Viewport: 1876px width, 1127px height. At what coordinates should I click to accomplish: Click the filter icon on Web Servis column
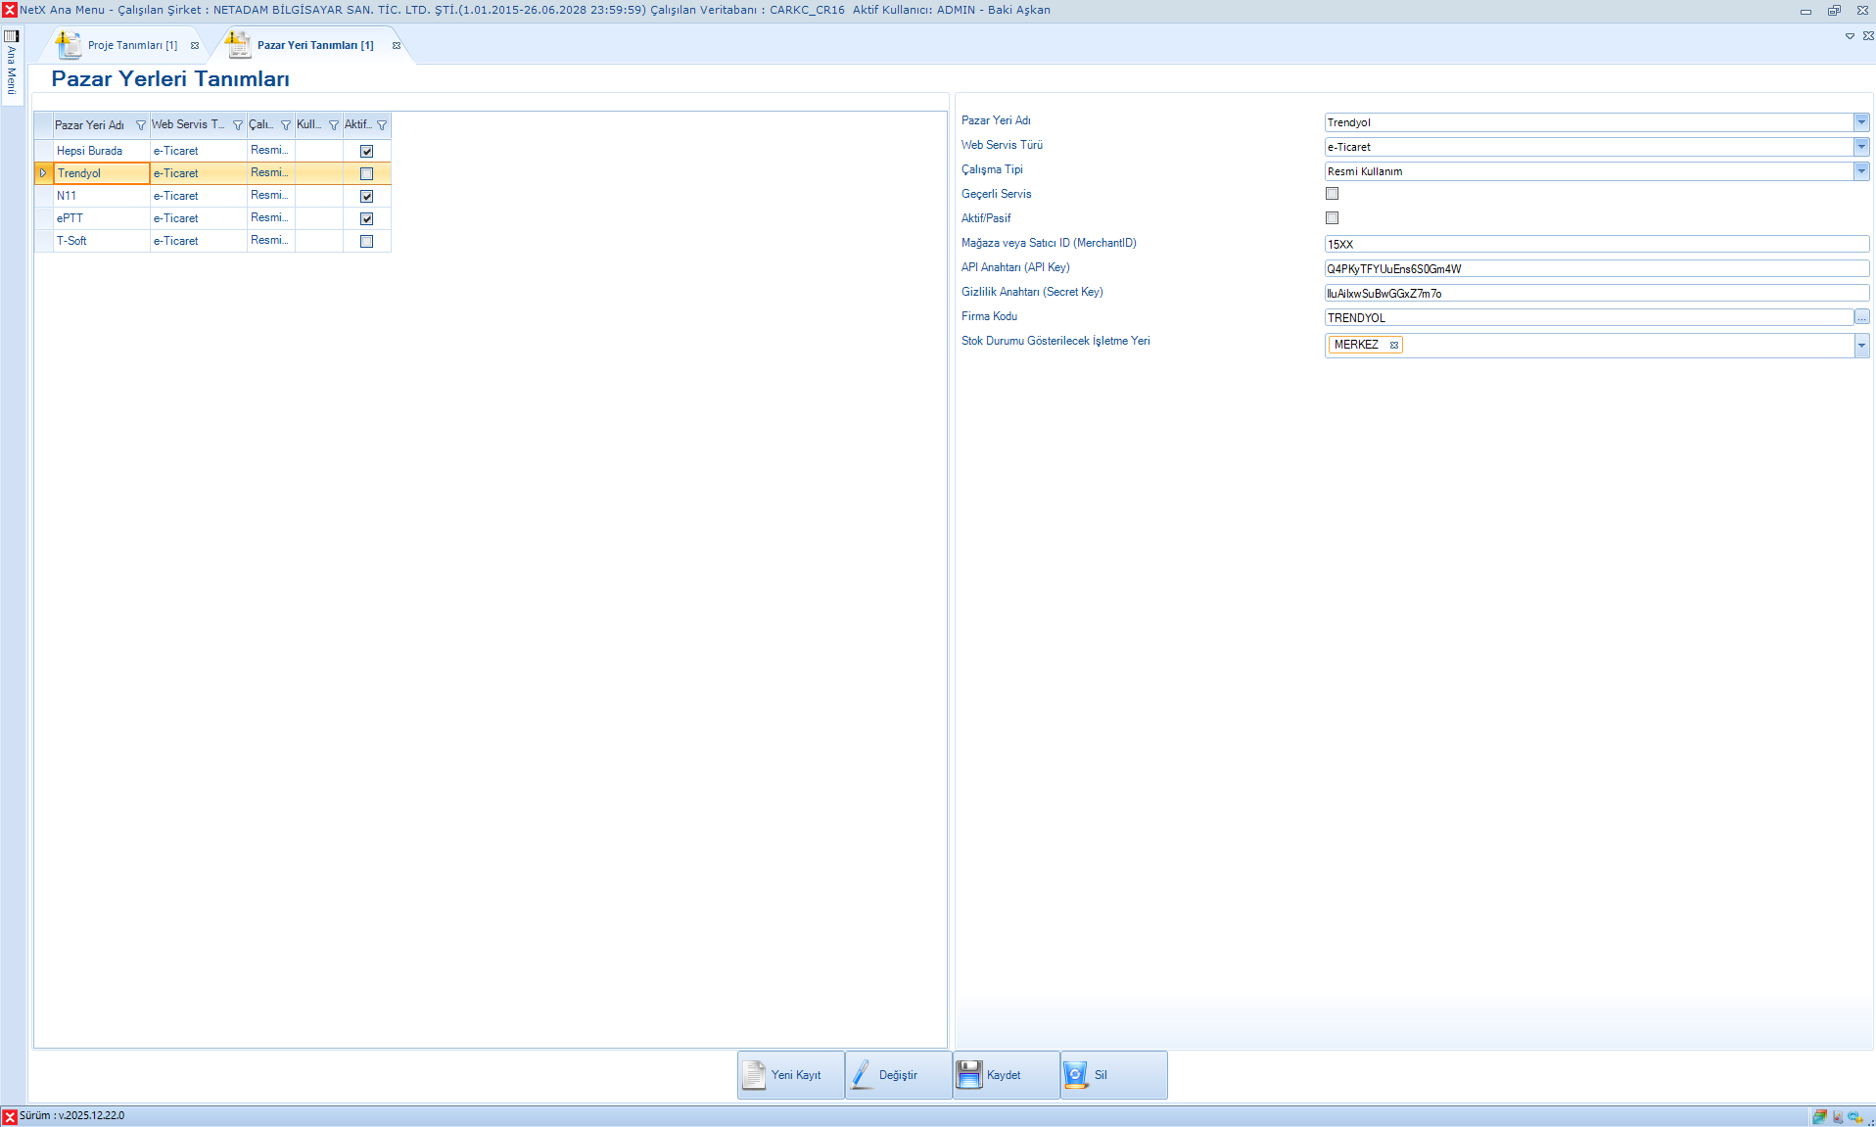237,125
